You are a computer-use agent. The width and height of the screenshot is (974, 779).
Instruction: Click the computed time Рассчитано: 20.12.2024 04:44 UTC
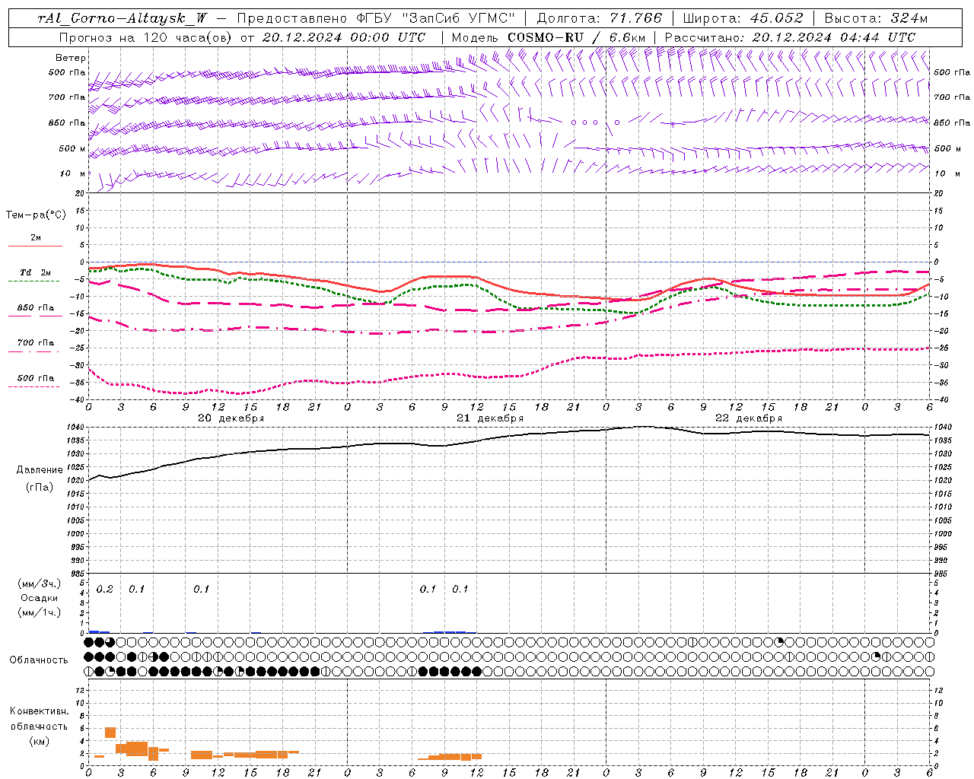pos(790,37)
